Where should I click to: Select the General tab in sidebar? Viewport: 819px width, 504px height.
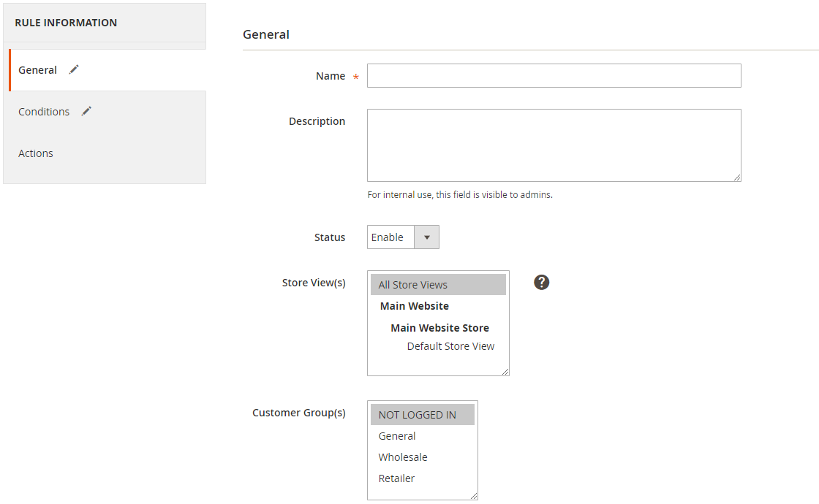(38, 70)
